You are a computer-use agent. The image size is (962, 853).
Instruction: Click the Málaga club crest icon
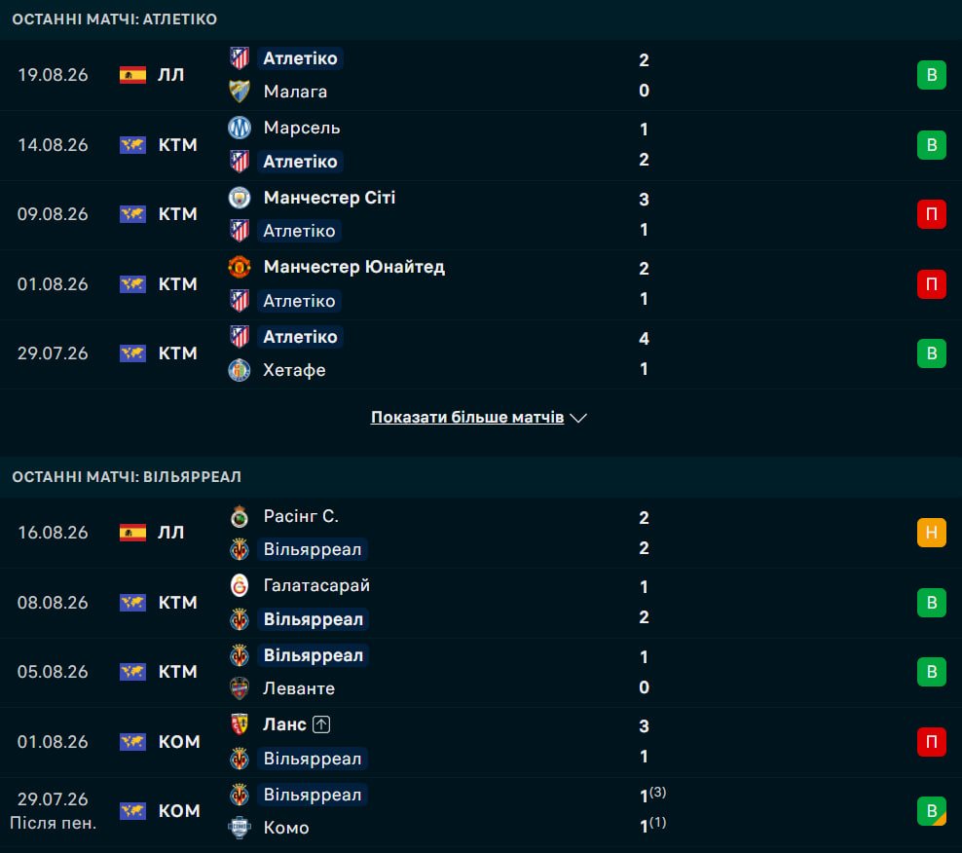tap(240, 92)
